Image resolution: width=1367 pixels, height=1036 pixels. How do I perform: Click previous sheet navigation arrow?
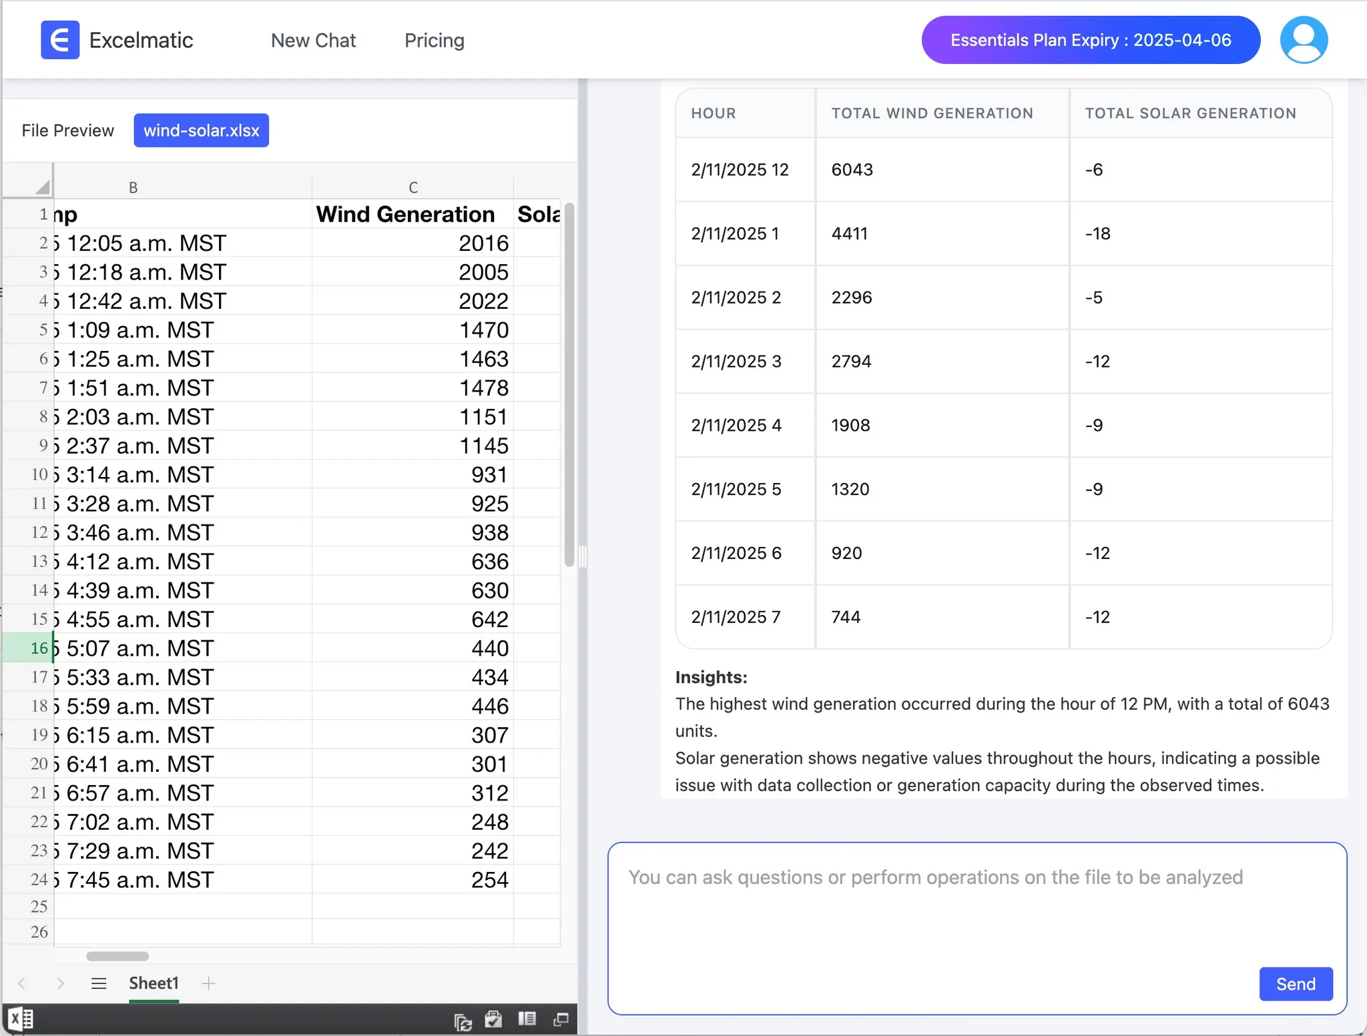[x=21, y=984]
